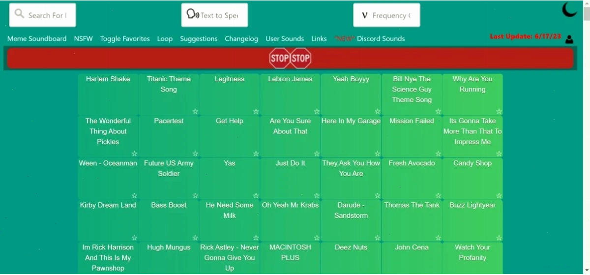This screenshot has height=275, width=590.
Task: Toggle the Loop option
Action: tap(165, 39)
